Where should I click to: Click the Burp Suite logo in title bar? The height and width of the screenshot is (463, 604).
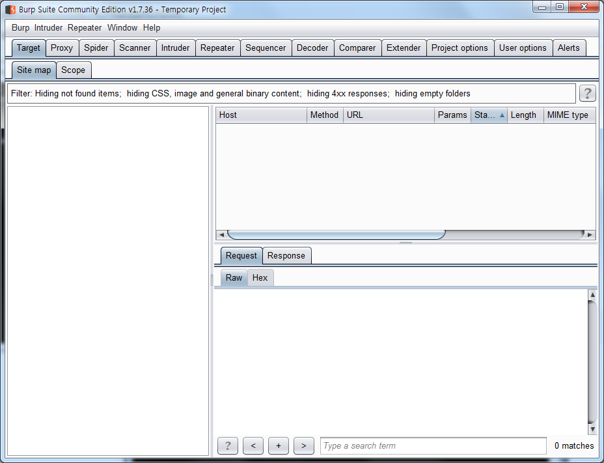tap(11, 9)
